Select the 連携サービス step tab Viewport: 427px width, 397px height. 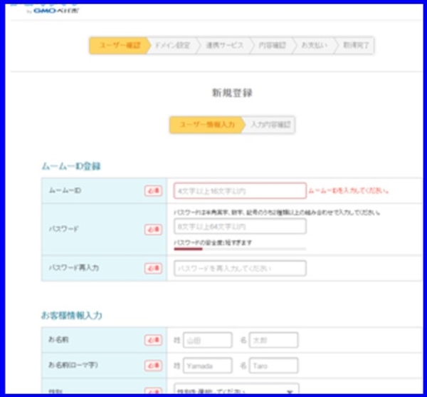(x=222, y=46)
